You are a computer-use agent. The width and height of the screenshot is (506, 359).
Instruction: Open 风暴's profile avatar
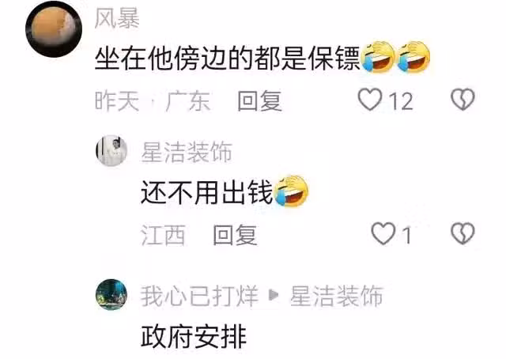point(54,29)
